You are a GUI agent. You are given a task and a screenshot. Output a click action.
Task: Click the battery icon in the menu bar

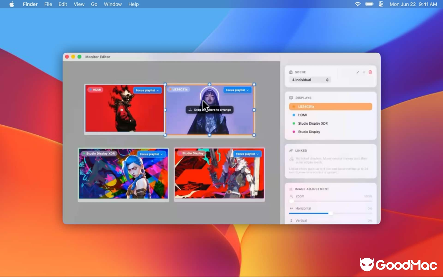click(369, 4)
